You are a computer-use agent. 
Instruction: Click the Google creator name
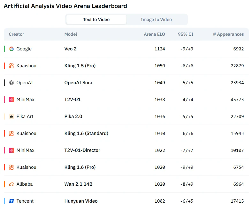24,49
